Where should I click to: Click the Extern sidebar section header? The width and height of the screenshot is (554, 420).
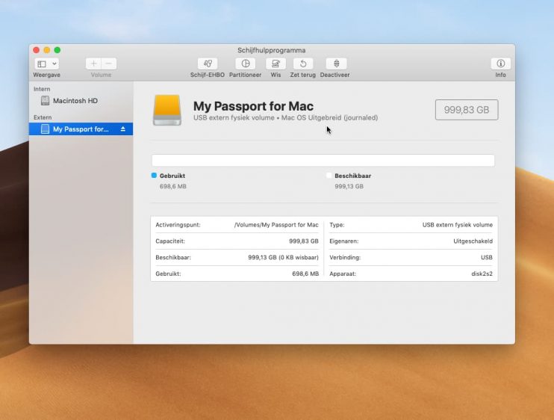click(x=43, y=117)
